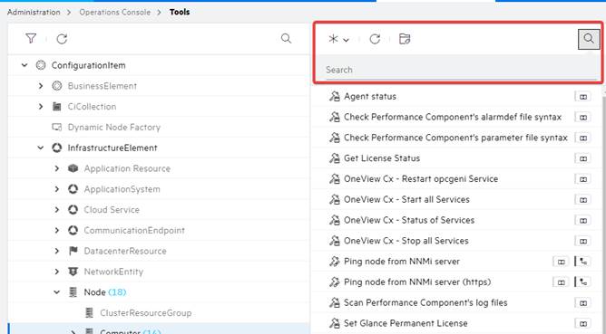The width and height of the screenshot is (606, 334).
Task: Select the Cloud Service tree item
Action: [x=112, y=209]
